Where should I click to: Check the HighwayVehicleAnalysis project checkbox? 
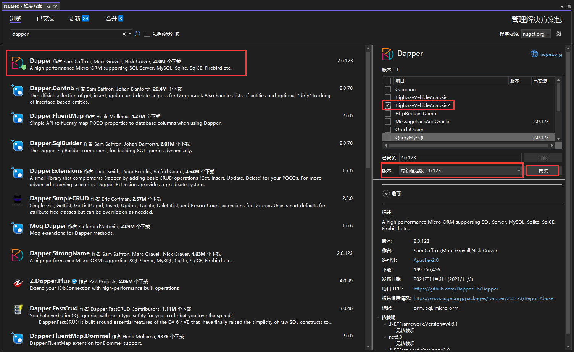[388, 97]
